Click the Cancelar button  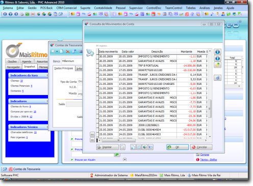pos(201,147)
